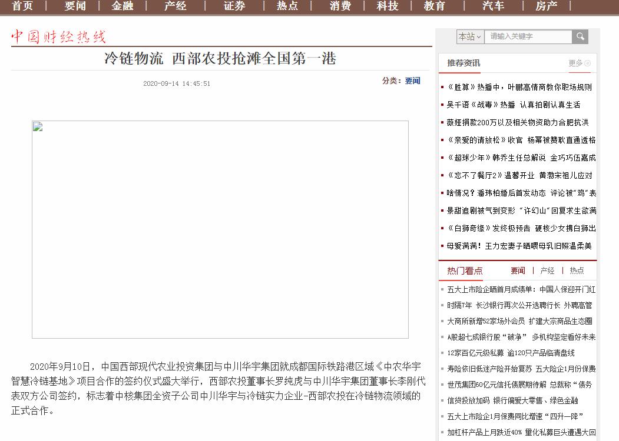Open article 《白狮奇缘》发终极预告
Image resolution: width=619 pixels, height=441 pixels.
pyautogui.click(x=521, y=228)
